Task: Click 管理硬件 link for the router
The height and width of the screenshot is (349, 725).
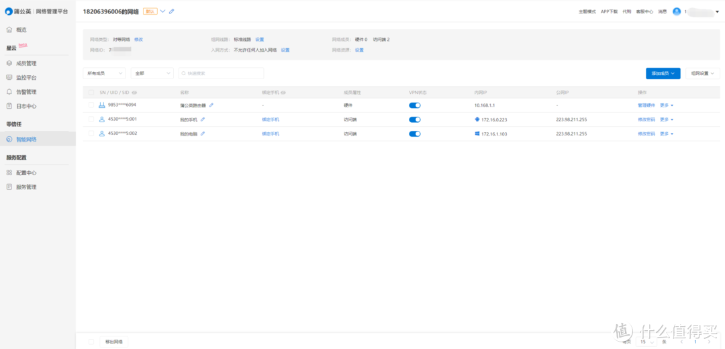Action: (646, 105)
